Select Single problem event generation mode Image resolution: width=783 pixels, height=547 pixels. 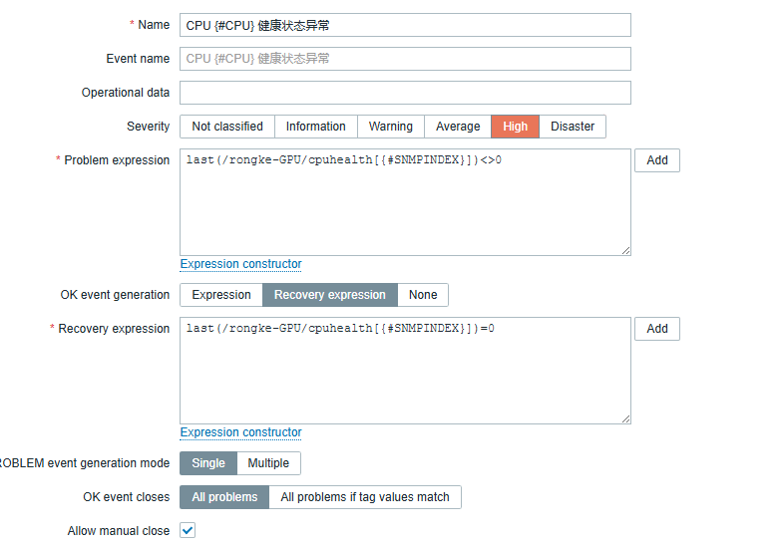[x=208, y=463]
